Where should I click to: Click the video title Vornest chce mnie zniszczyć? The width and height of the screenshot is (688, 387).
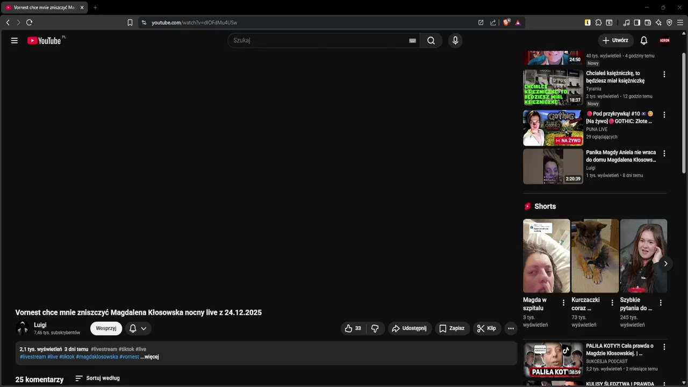(x=139, y=313)
